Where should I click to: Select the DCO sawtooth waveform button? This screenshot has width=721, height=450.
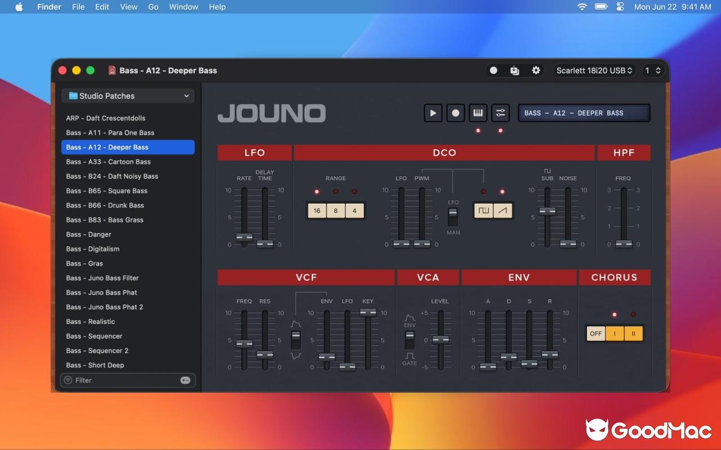pyautogui.click(x=502, y=210)
